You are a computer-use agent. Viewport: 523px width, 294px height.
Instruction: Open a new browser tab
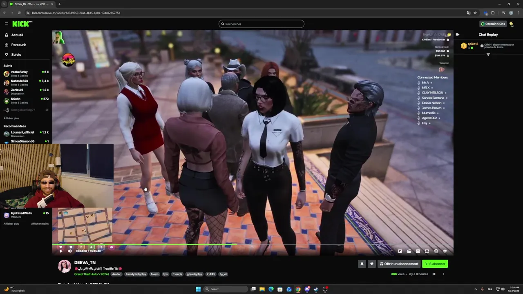click(59, 4)
